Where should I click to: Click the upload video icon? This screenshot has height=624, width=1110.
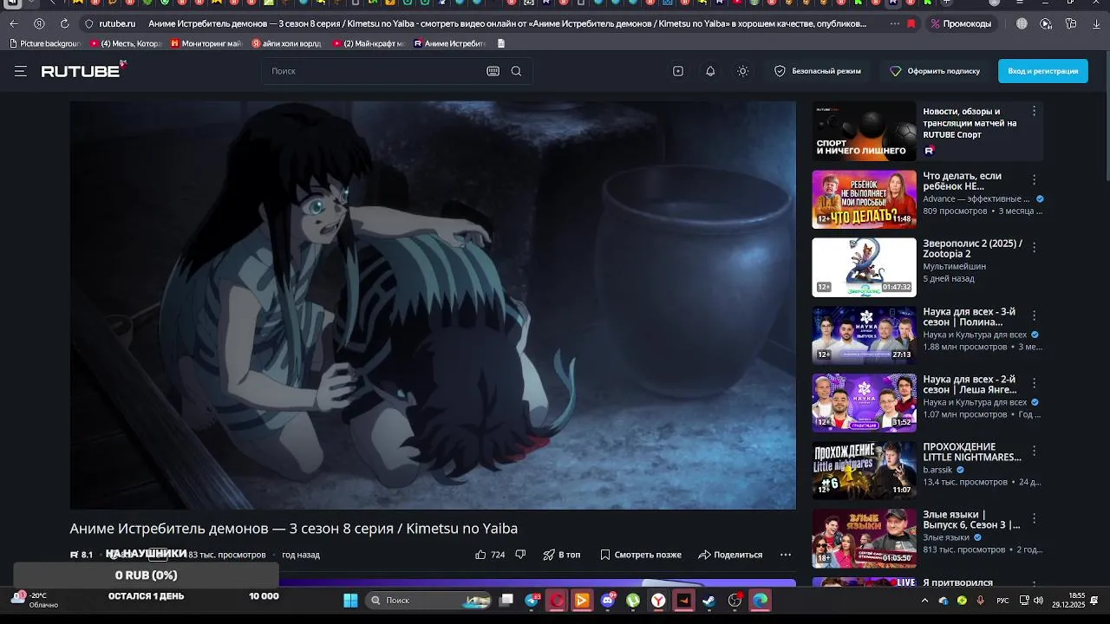coord(678,71)
